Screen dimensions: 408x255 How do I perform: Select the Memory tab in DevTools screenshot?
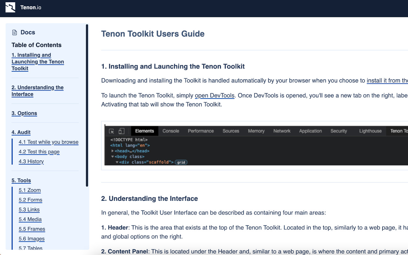tap(256, 131)
